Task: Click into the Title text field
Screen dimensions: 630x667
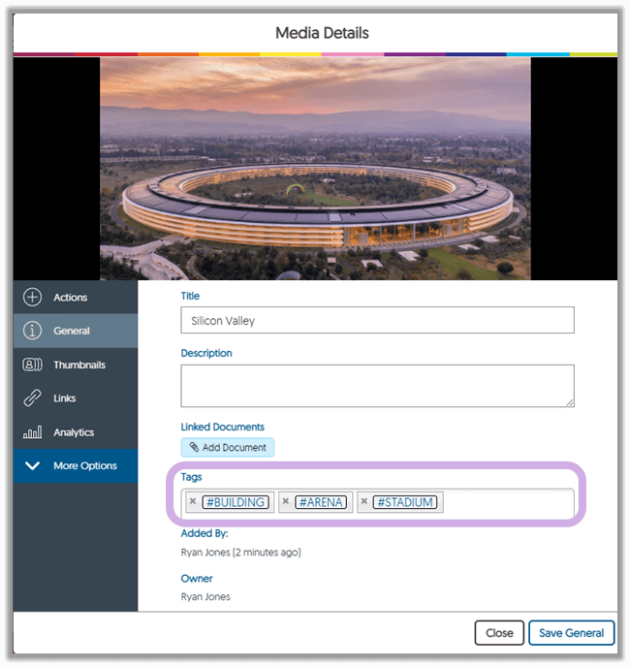Action: point(377,321)
